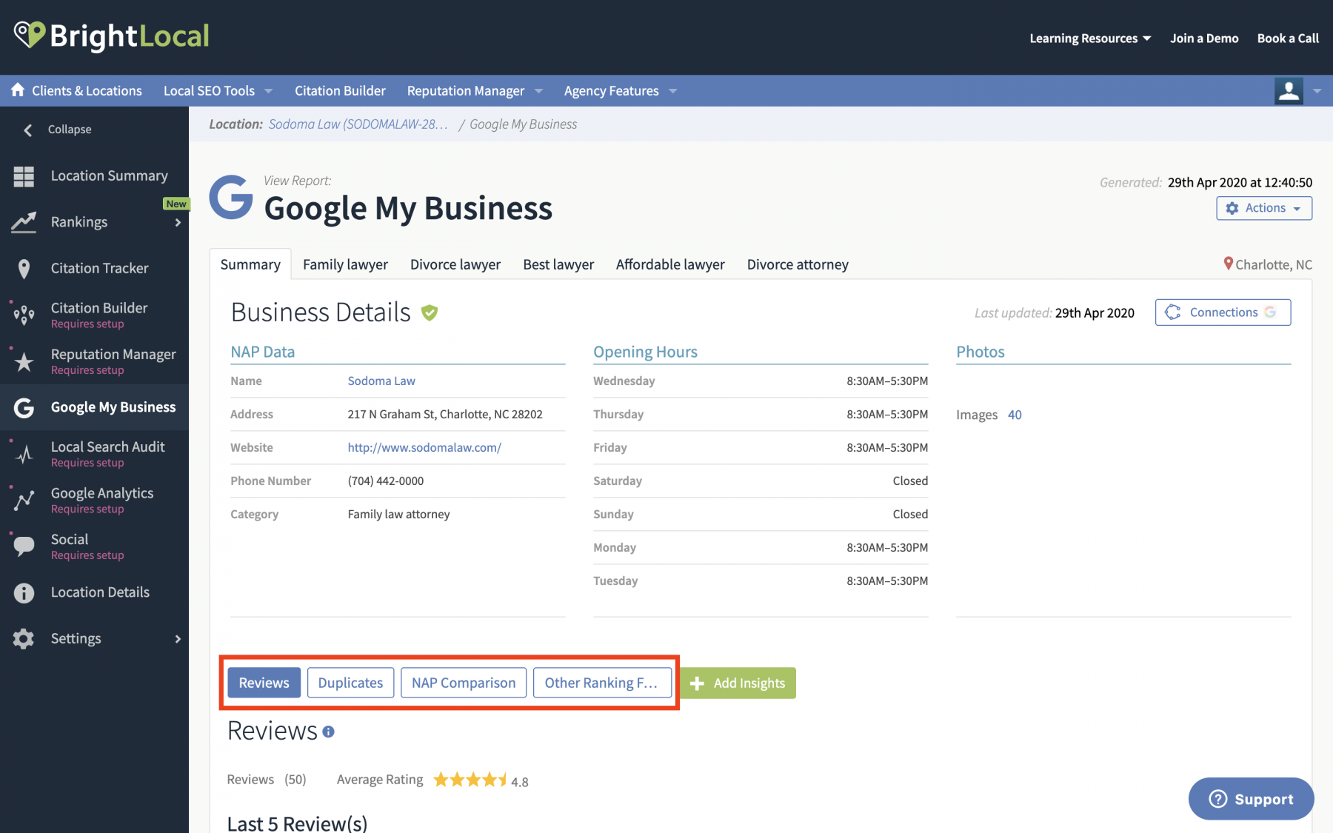Image resolution: width=1333 pixels, height=833 pixels.
Task: Select the Rankings chart icon in sidebar
Action: coord(24,222)
